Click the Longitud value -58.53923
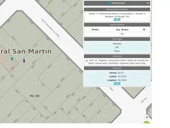The width and height of the screenshot is (170, 128). pos(122,80)
